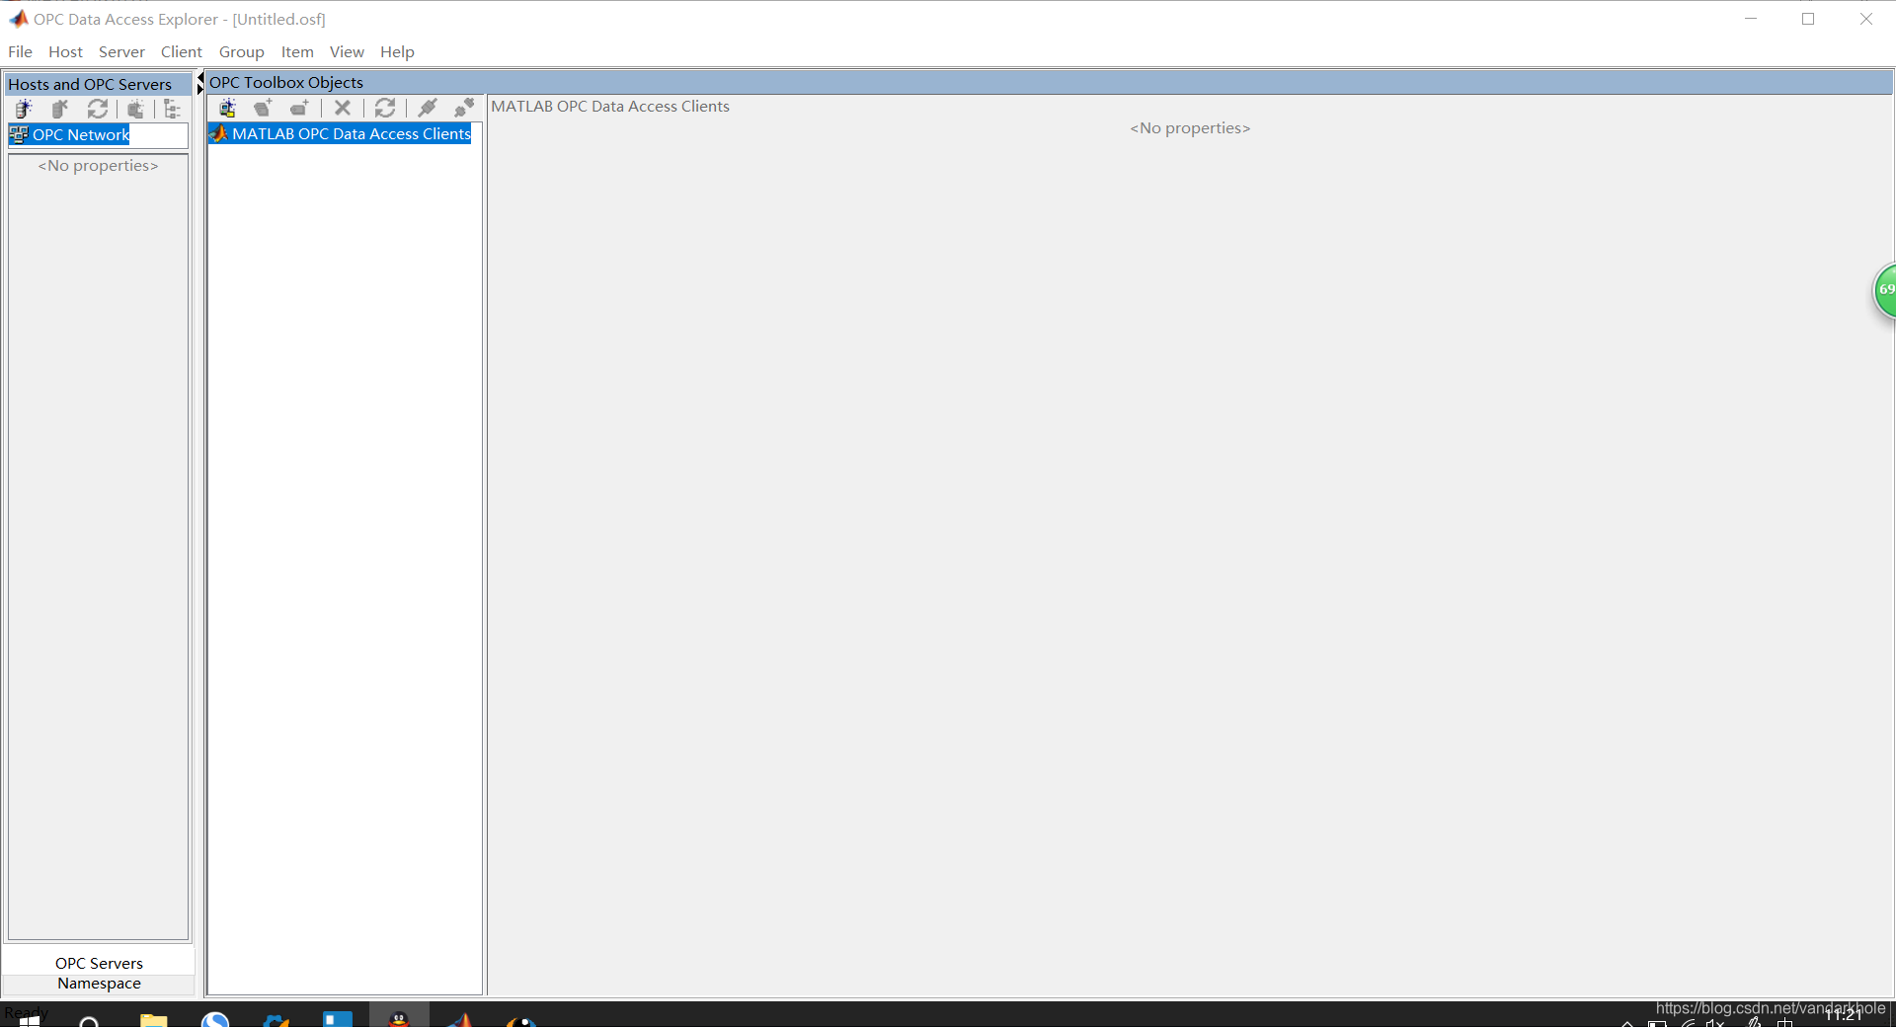Open the Group menu
Viewport: 1896px width, 1027px height.
click(242, 52)
